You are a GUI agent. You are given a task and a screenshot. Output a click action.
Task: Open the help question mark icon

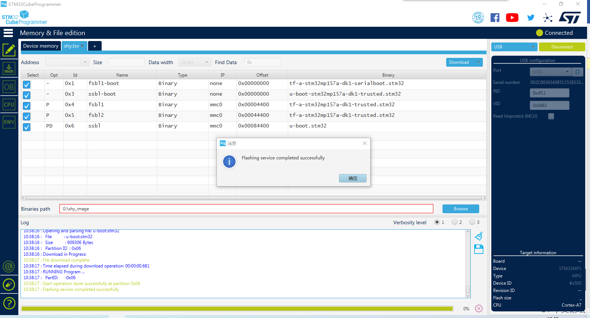(9, 303)
